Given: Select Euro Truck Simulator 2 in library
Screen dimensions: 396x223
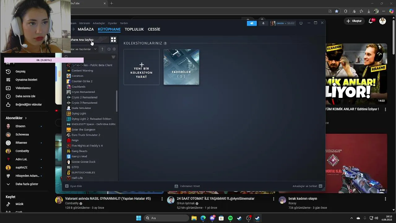Looking at the screenshot, I should 86,135.
